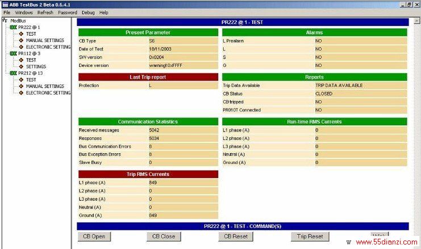Click the Device version warning value
This screenshot has width=421, height=249.
pos(166,65)
